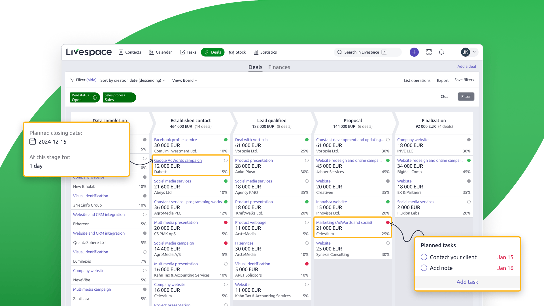This screenshot has width=544, height=306.
Task: Toggle the Contact your client task circle
Action: 424,257
